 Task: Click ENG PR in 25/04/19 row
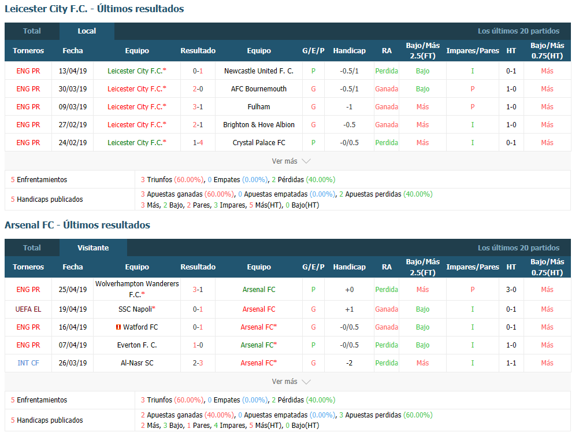tap(28, 289)
